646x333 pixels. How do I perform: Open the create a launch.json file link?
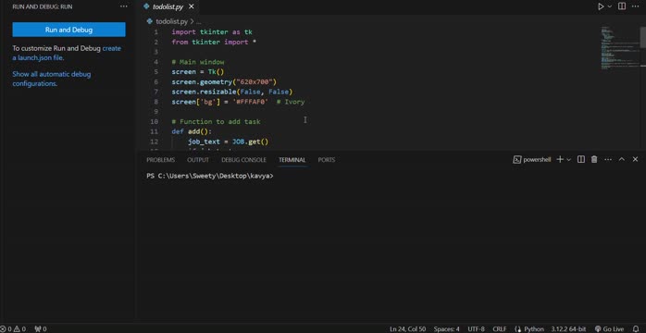(67, 53)
